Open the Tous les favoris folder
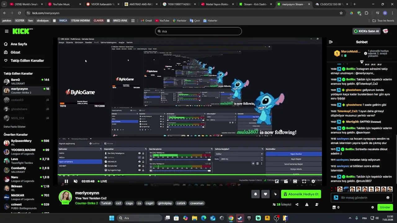 click(x=383, y=21)
